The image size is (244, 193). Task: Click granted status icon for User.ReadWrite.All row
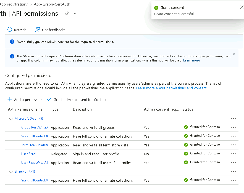(x=186, y=162)
